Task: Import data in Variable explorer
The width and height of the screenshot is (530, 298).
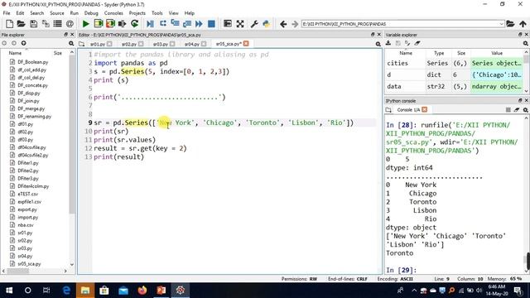Action: click(388, 43)
